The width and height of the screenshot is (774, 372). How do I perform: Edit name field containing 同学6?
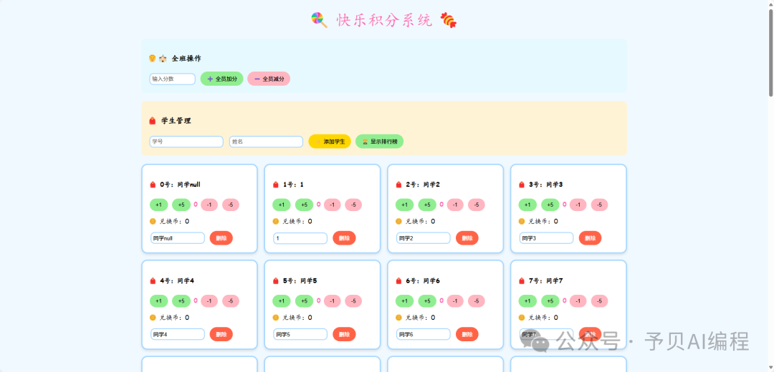pyautogui.click(x=424, y=334)
